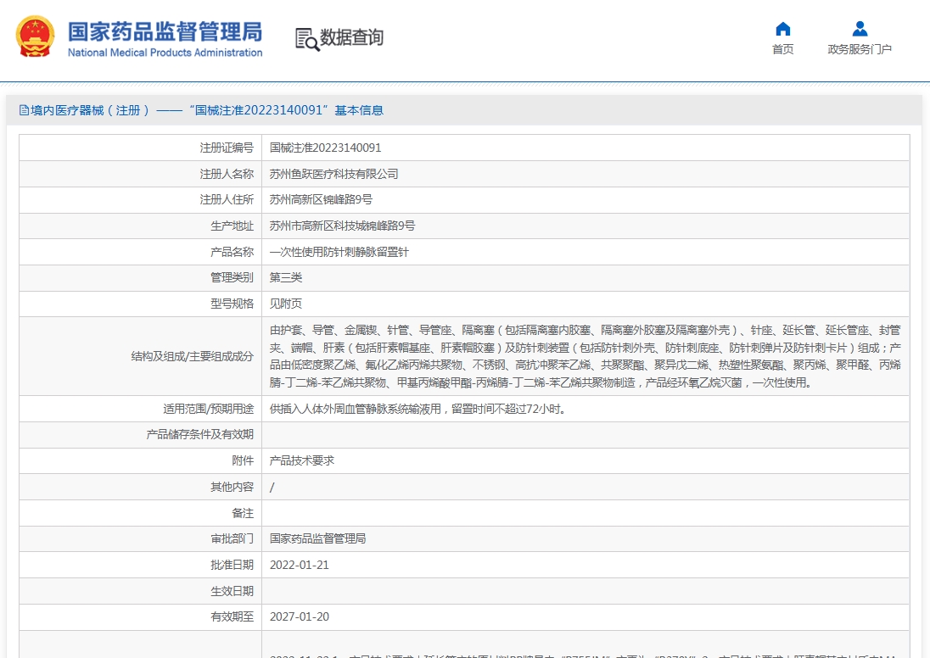Click the 产品名称 label
The width and height of the screenshot is (930, 658).
232,252
